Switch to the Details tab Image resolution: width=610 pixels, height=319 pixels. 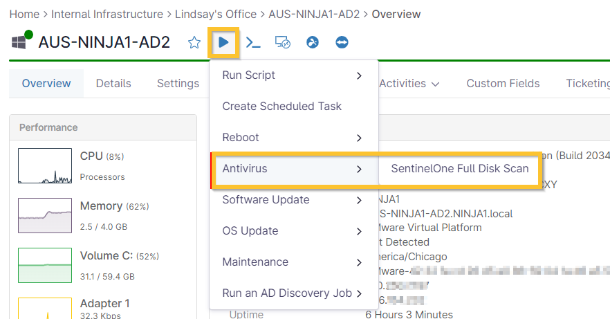point(113,84)
